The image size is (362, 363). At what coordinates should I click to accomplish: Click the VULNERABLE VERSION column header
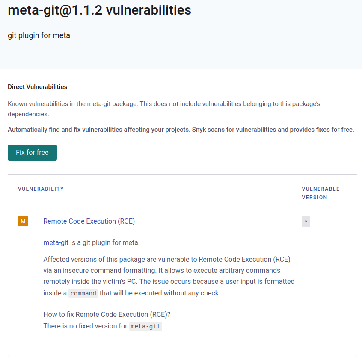point(320,193)
